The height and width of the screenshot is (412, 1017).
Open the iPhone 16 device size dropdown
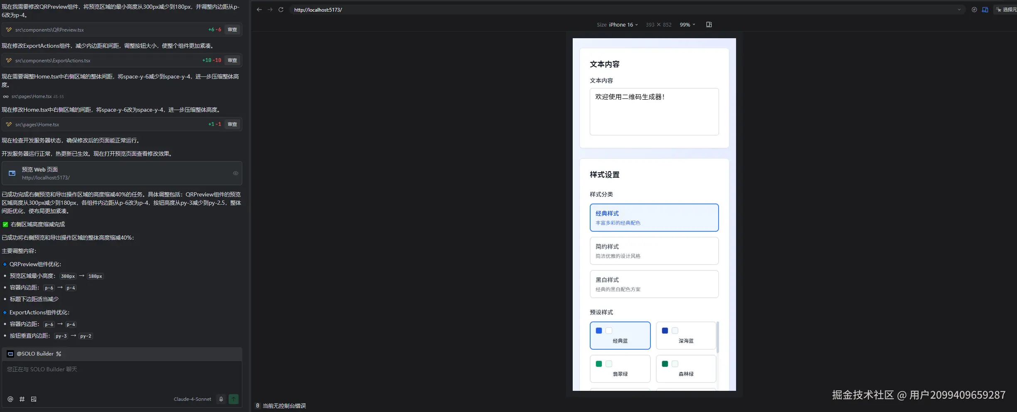tap(623, 25)
